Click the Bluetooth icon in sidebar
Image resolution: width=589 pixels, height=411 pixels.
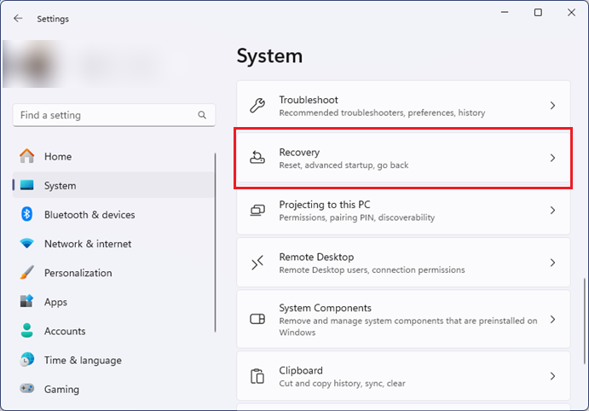pyautogui.click(x=26, y=214)
